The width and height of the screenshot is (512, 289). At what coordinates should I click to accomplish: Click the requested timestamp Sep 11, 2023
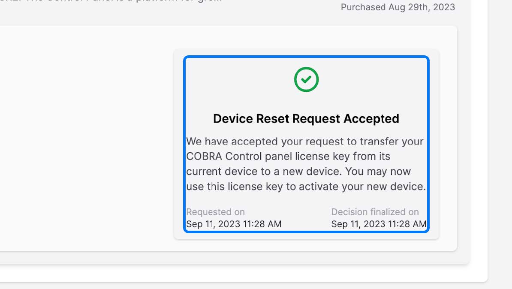tap(234, 224)
